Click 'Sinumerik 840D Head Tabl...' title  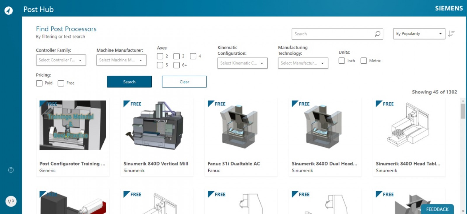tap(408, 164)
